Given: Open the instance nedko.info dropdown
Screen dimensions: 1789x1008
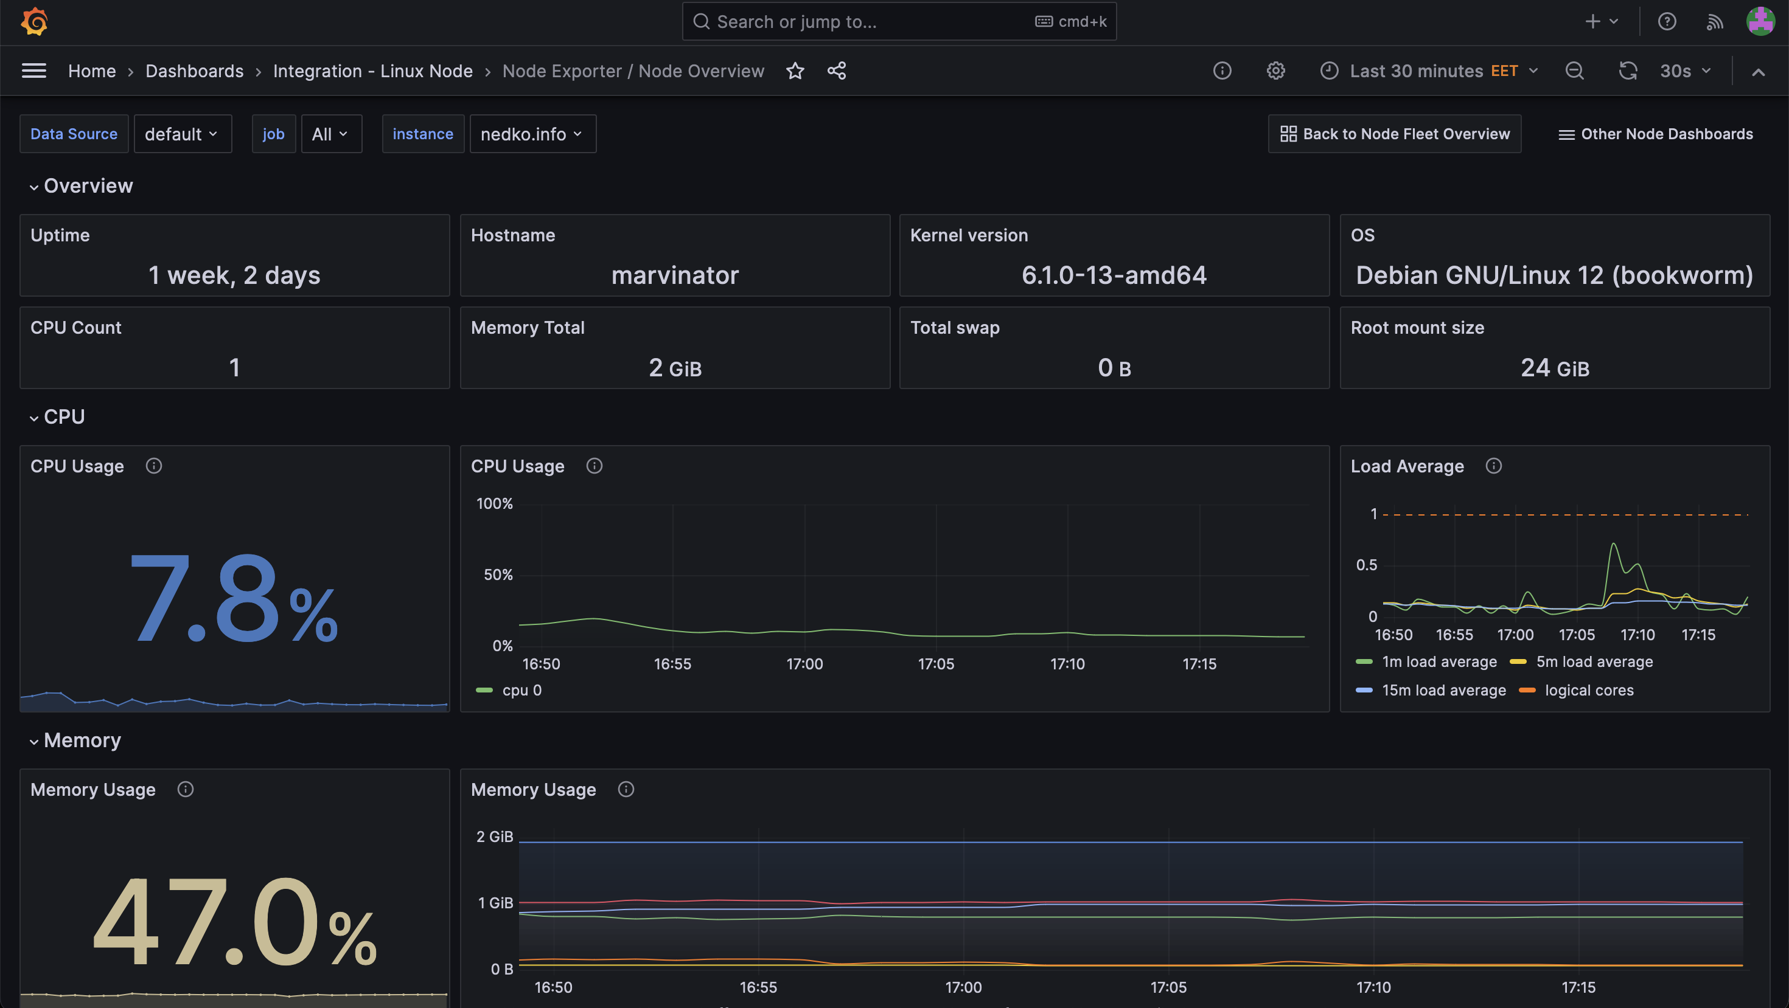Looking at the screenshot, I should coord(532,134).
